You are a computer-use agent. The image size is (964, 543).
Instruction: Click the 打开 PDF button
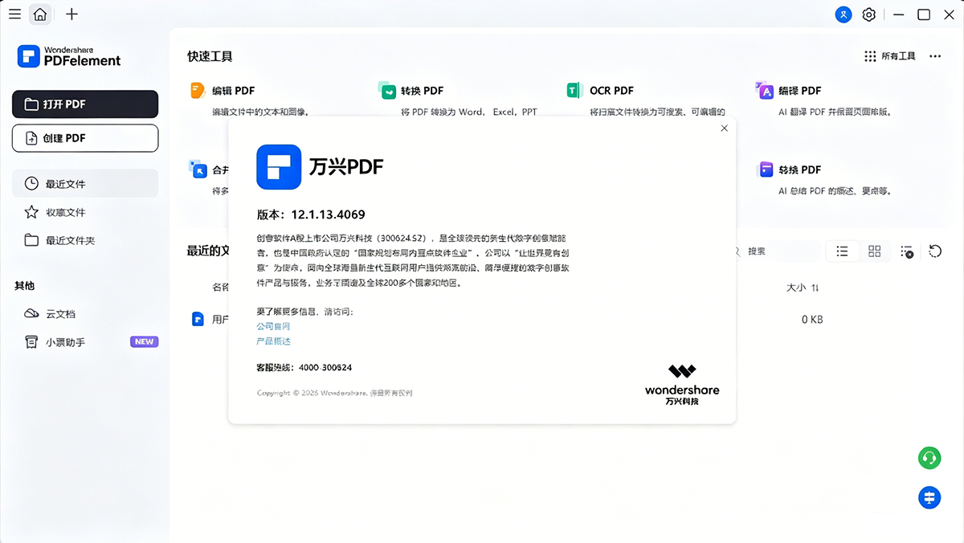(85, 104)
